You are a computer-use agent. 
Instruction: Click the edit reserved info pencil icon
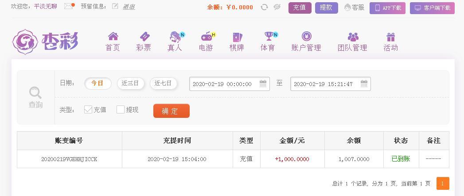pyautogui.click(x=115, y=6)
